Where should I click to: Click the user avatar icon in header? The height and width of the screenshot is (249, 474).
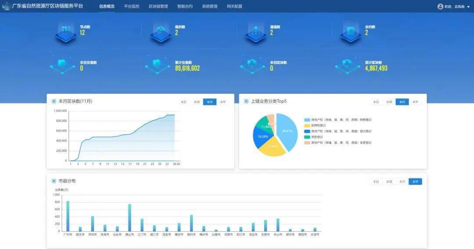tap(440, 7)
